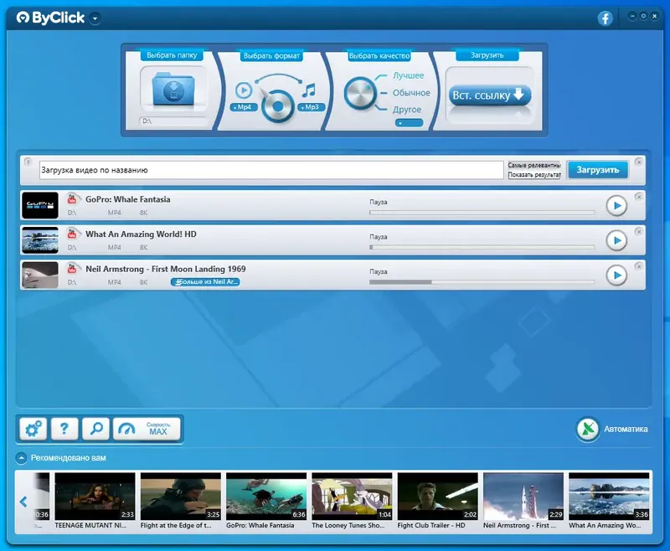The width and height of the screenshot is (670, 551).
Task: Click Neil Armstrong row thumbnail
Action: (40, 275)
